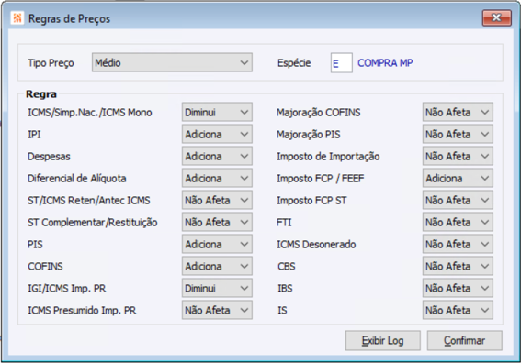
Task: Open the Imposto de Importação dropdown
Action: 458,156
